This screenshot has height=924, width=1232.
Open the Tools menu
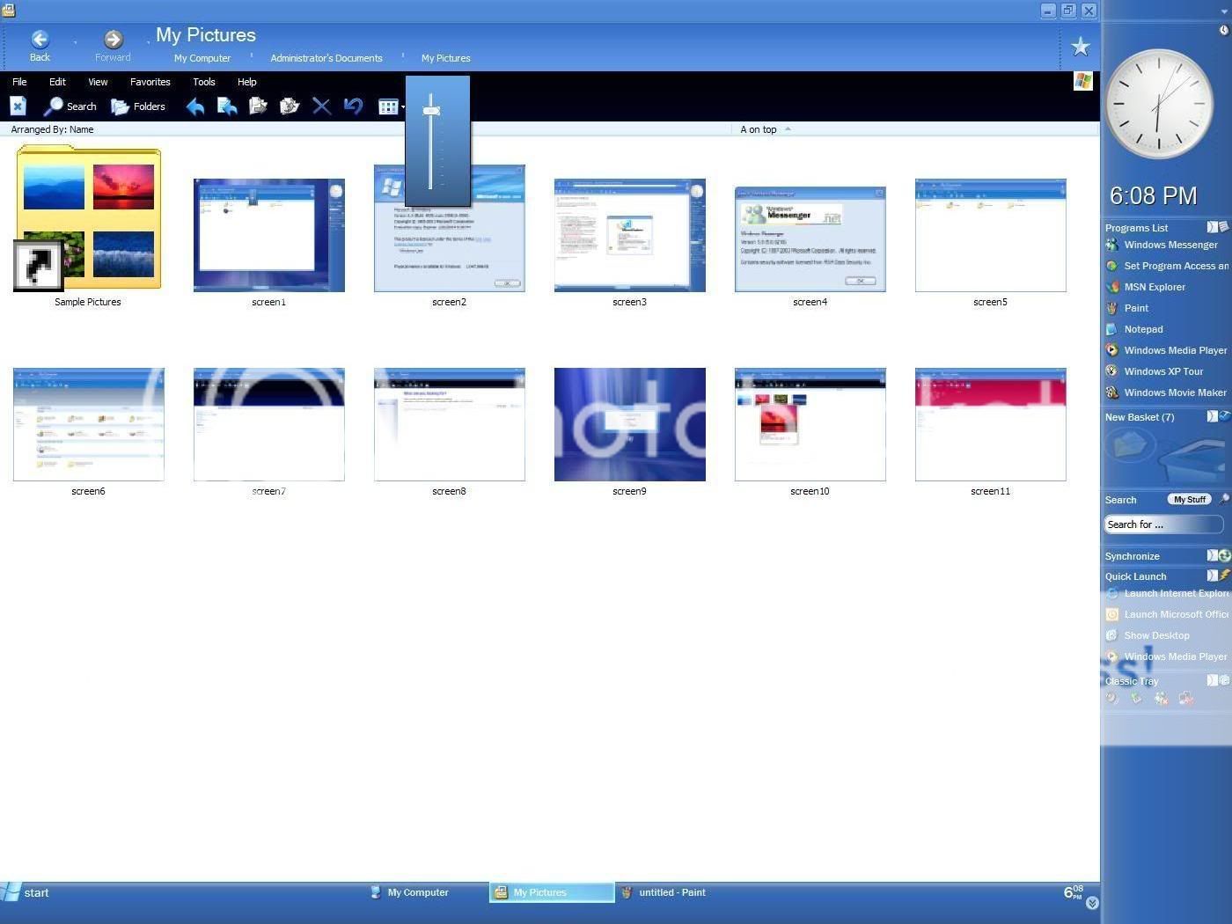click(203, 82)
